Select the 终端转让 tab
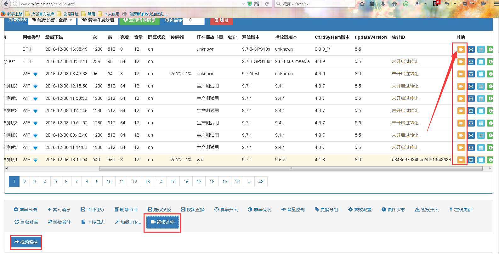The height and width of the screenshot is (254, 499). 60,222
